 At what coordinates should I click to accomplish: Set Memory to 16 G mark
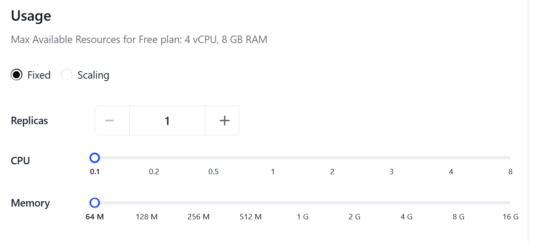[x=510, y=203]
